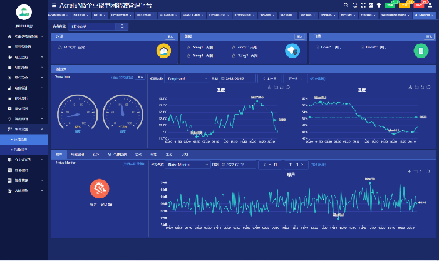Open the station selector dropdown below the tab bar
Viewport: 439px width, 261px height.
[99, 26]
